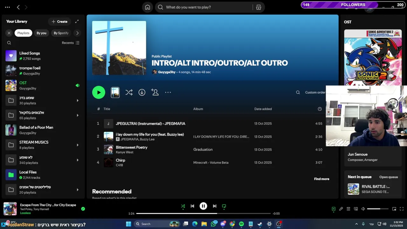Search within the playlist
Screen dimensions: 407x229
coord(298,93)
